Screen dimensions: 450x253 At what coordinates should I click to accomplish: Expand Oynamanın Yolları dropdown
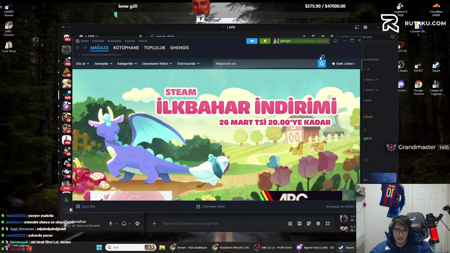pos(157,64)
